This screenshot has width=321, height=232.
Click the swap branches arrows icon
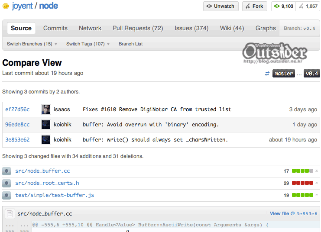[267, 74]
